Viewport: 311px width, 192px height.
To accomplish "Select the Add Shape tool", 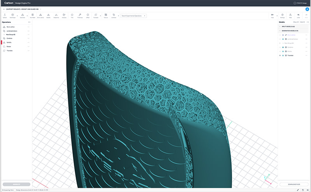I will [12, 16].
